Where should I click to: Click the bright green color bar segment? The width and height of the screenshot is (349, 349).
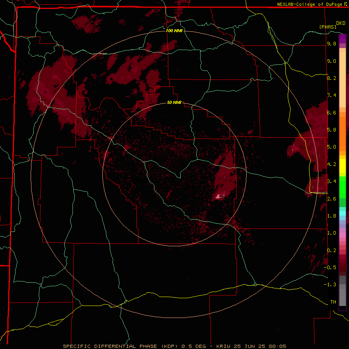coord(342,187)
